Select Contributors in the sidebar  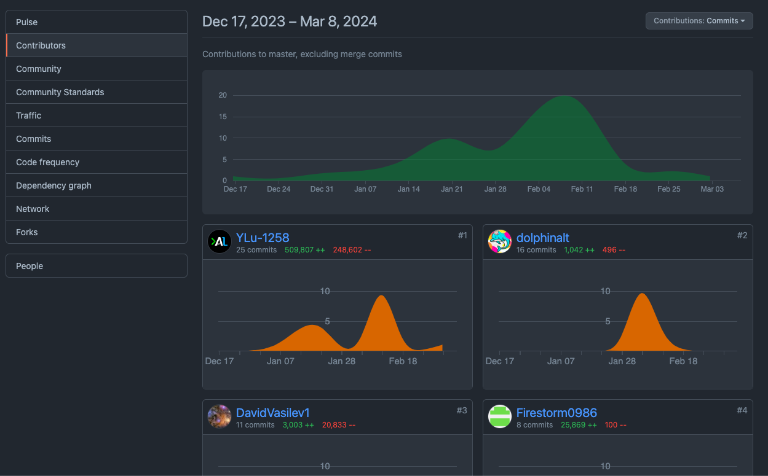point(97,45)
